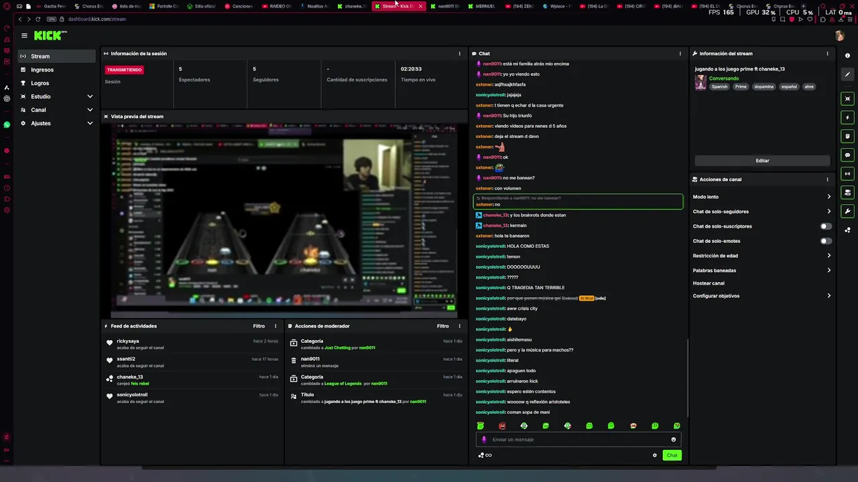Viewport: 858px width, 482px height.
Task: Toggle Chat de solo-emotes switch
Action: (x=826, y=241)
